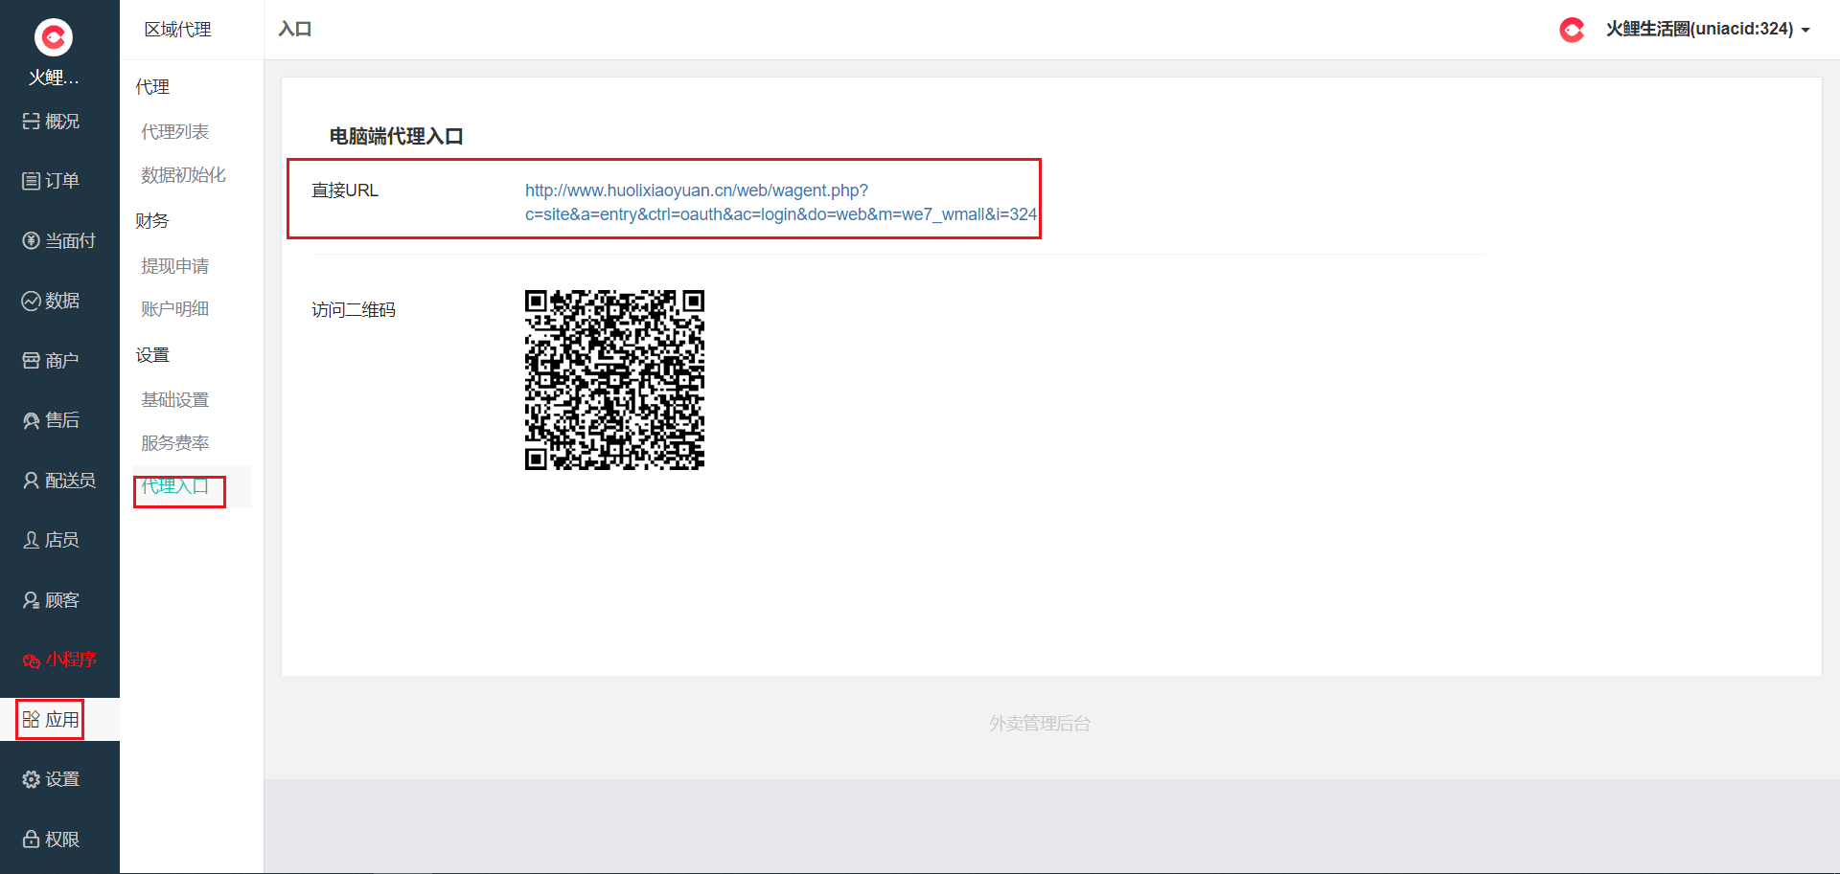This screenshot has height=874, width=1840.
Task: Open 数据 chart icon in sidebar
Action: pos(31,301)
